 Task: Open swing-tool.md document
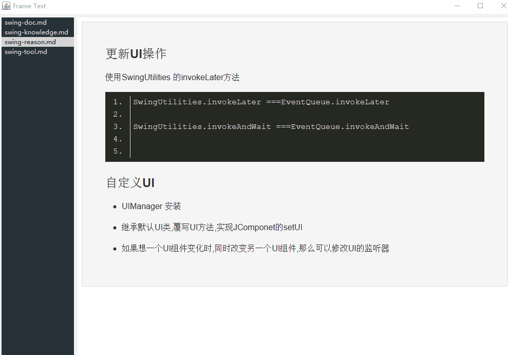25,51
